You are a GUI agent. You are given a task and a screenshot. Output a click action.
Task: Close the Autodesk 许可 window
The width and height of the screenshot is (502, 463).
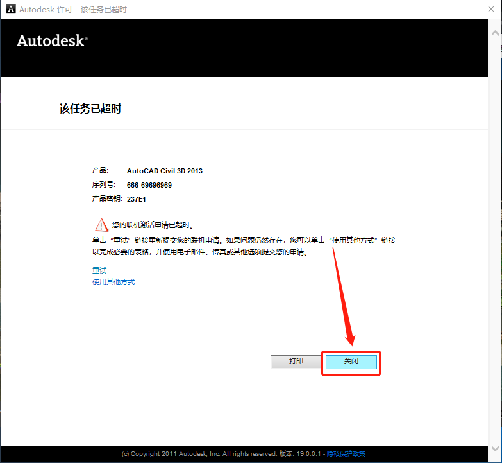[x=491, y=9]
